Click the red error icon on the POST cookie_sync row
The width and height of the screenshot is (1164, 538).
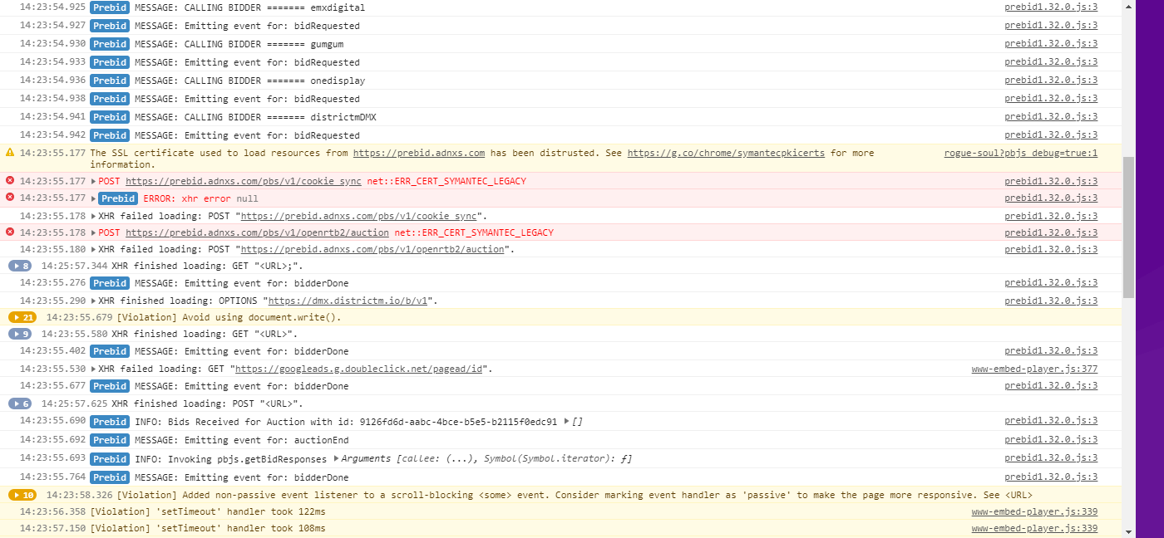pyautogui.click(x=10, y=180)
